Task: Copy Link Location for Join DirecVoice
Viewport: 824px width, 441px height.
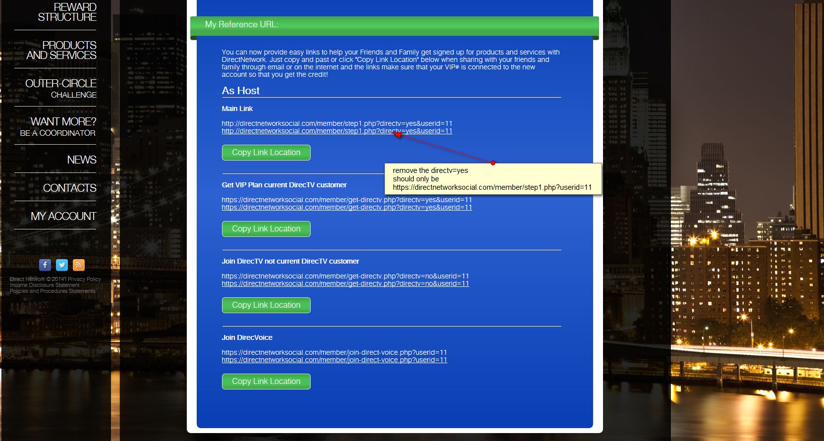Action: coord(266,382)
